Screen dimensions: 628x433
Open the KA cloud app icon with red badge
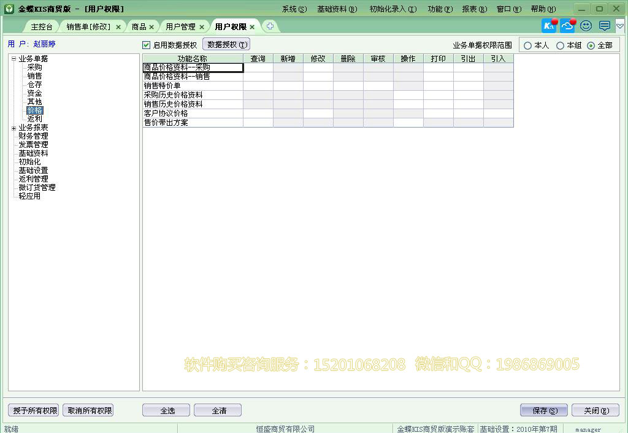tap(549, 25)
